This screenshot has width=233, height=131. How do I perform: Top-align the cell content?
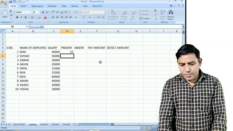pyautogui.click(x=53, y=12)
